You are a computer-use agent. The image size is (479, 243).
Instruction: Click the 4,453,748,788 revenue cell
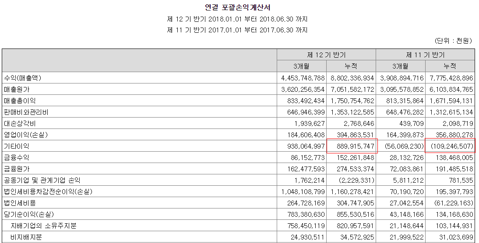click(303, 78)
